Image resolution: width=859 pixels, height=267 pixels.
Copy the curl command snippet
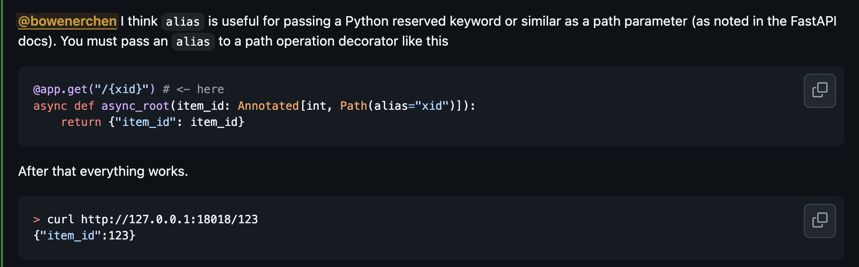click(x=820, y=220)
